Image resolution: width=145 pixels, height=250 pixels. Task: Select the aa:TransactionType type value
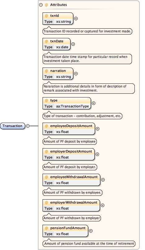(x=72, y=106)
